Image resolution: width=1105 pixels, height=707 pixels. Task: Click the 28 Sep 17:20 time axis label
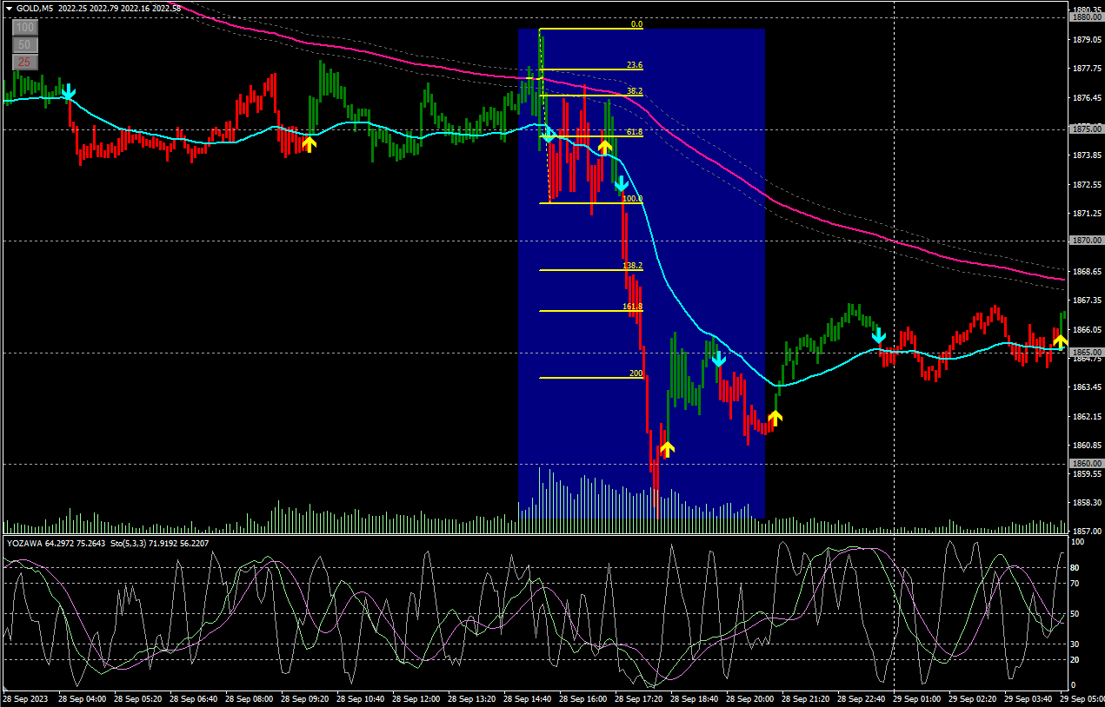click(641, 698)
